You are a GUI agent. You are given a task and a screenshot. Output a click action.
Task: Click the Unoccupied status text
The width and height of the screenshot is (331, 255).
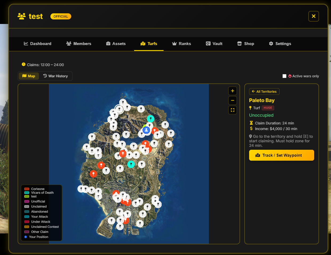point(261,115)
